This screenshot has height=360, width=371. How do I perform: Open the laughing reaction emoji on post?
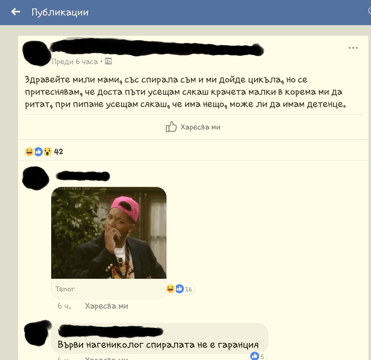click(x=29, y=151)
